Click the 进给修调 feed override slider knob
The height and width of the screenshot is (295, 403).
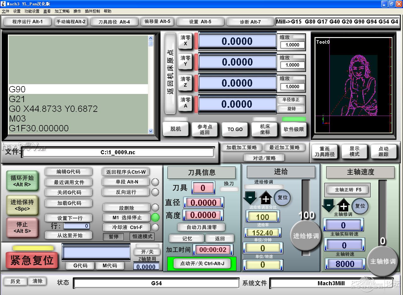pyautogui.click(x=306, y=236)
